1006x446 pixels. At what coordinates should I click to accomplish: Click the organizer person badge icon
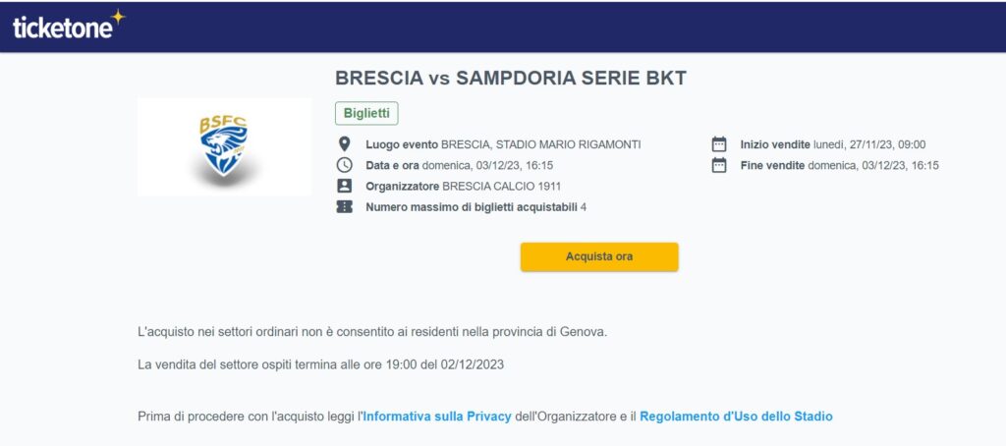pyautogui.click(x=345, y=186)
